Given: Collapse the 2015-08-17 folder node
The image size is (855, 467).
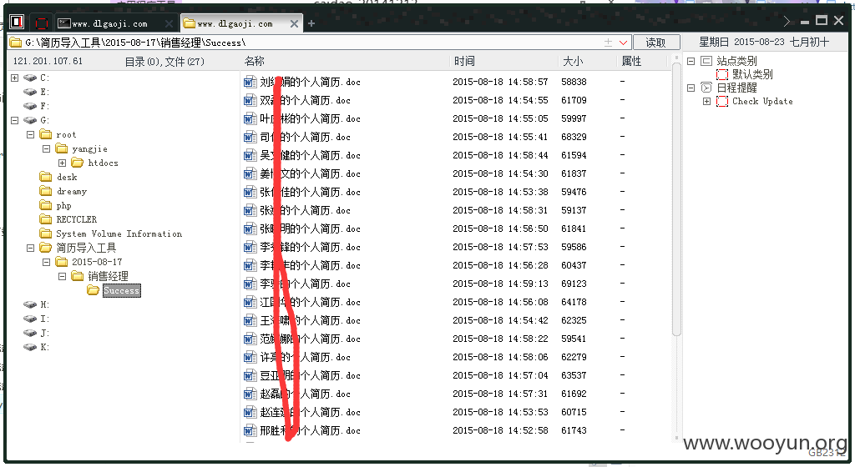Looking at the screenshot, I should click(x=47, y=262).
